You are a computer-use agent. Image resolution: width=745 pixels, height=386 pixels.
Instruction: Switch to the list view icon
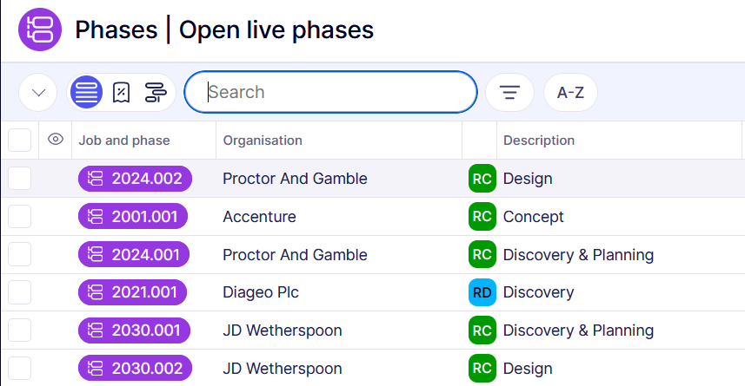(87, 92)
